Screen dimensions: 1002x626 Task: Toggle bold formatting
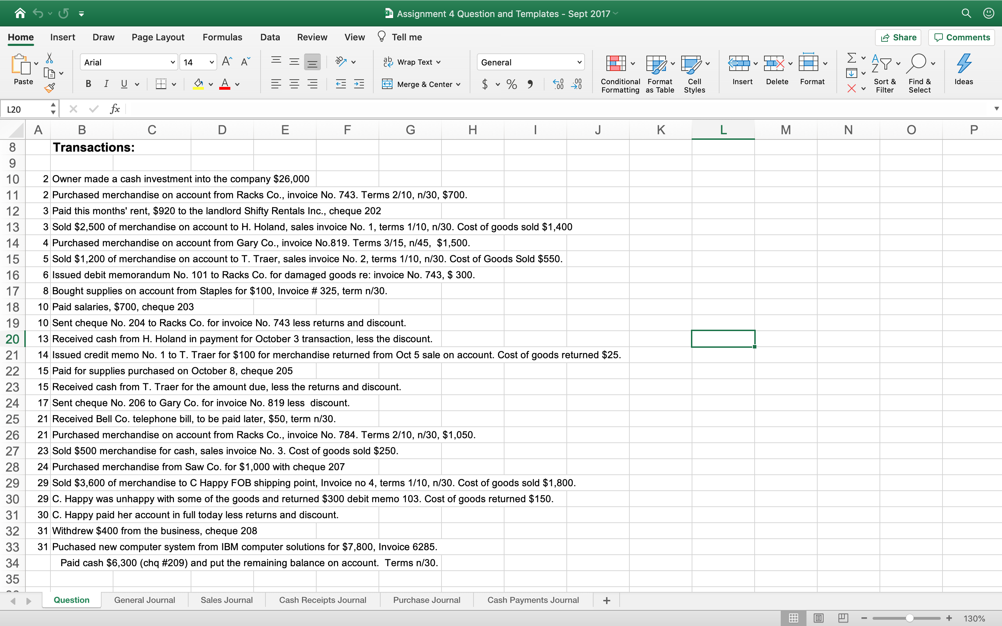point(88,84)
